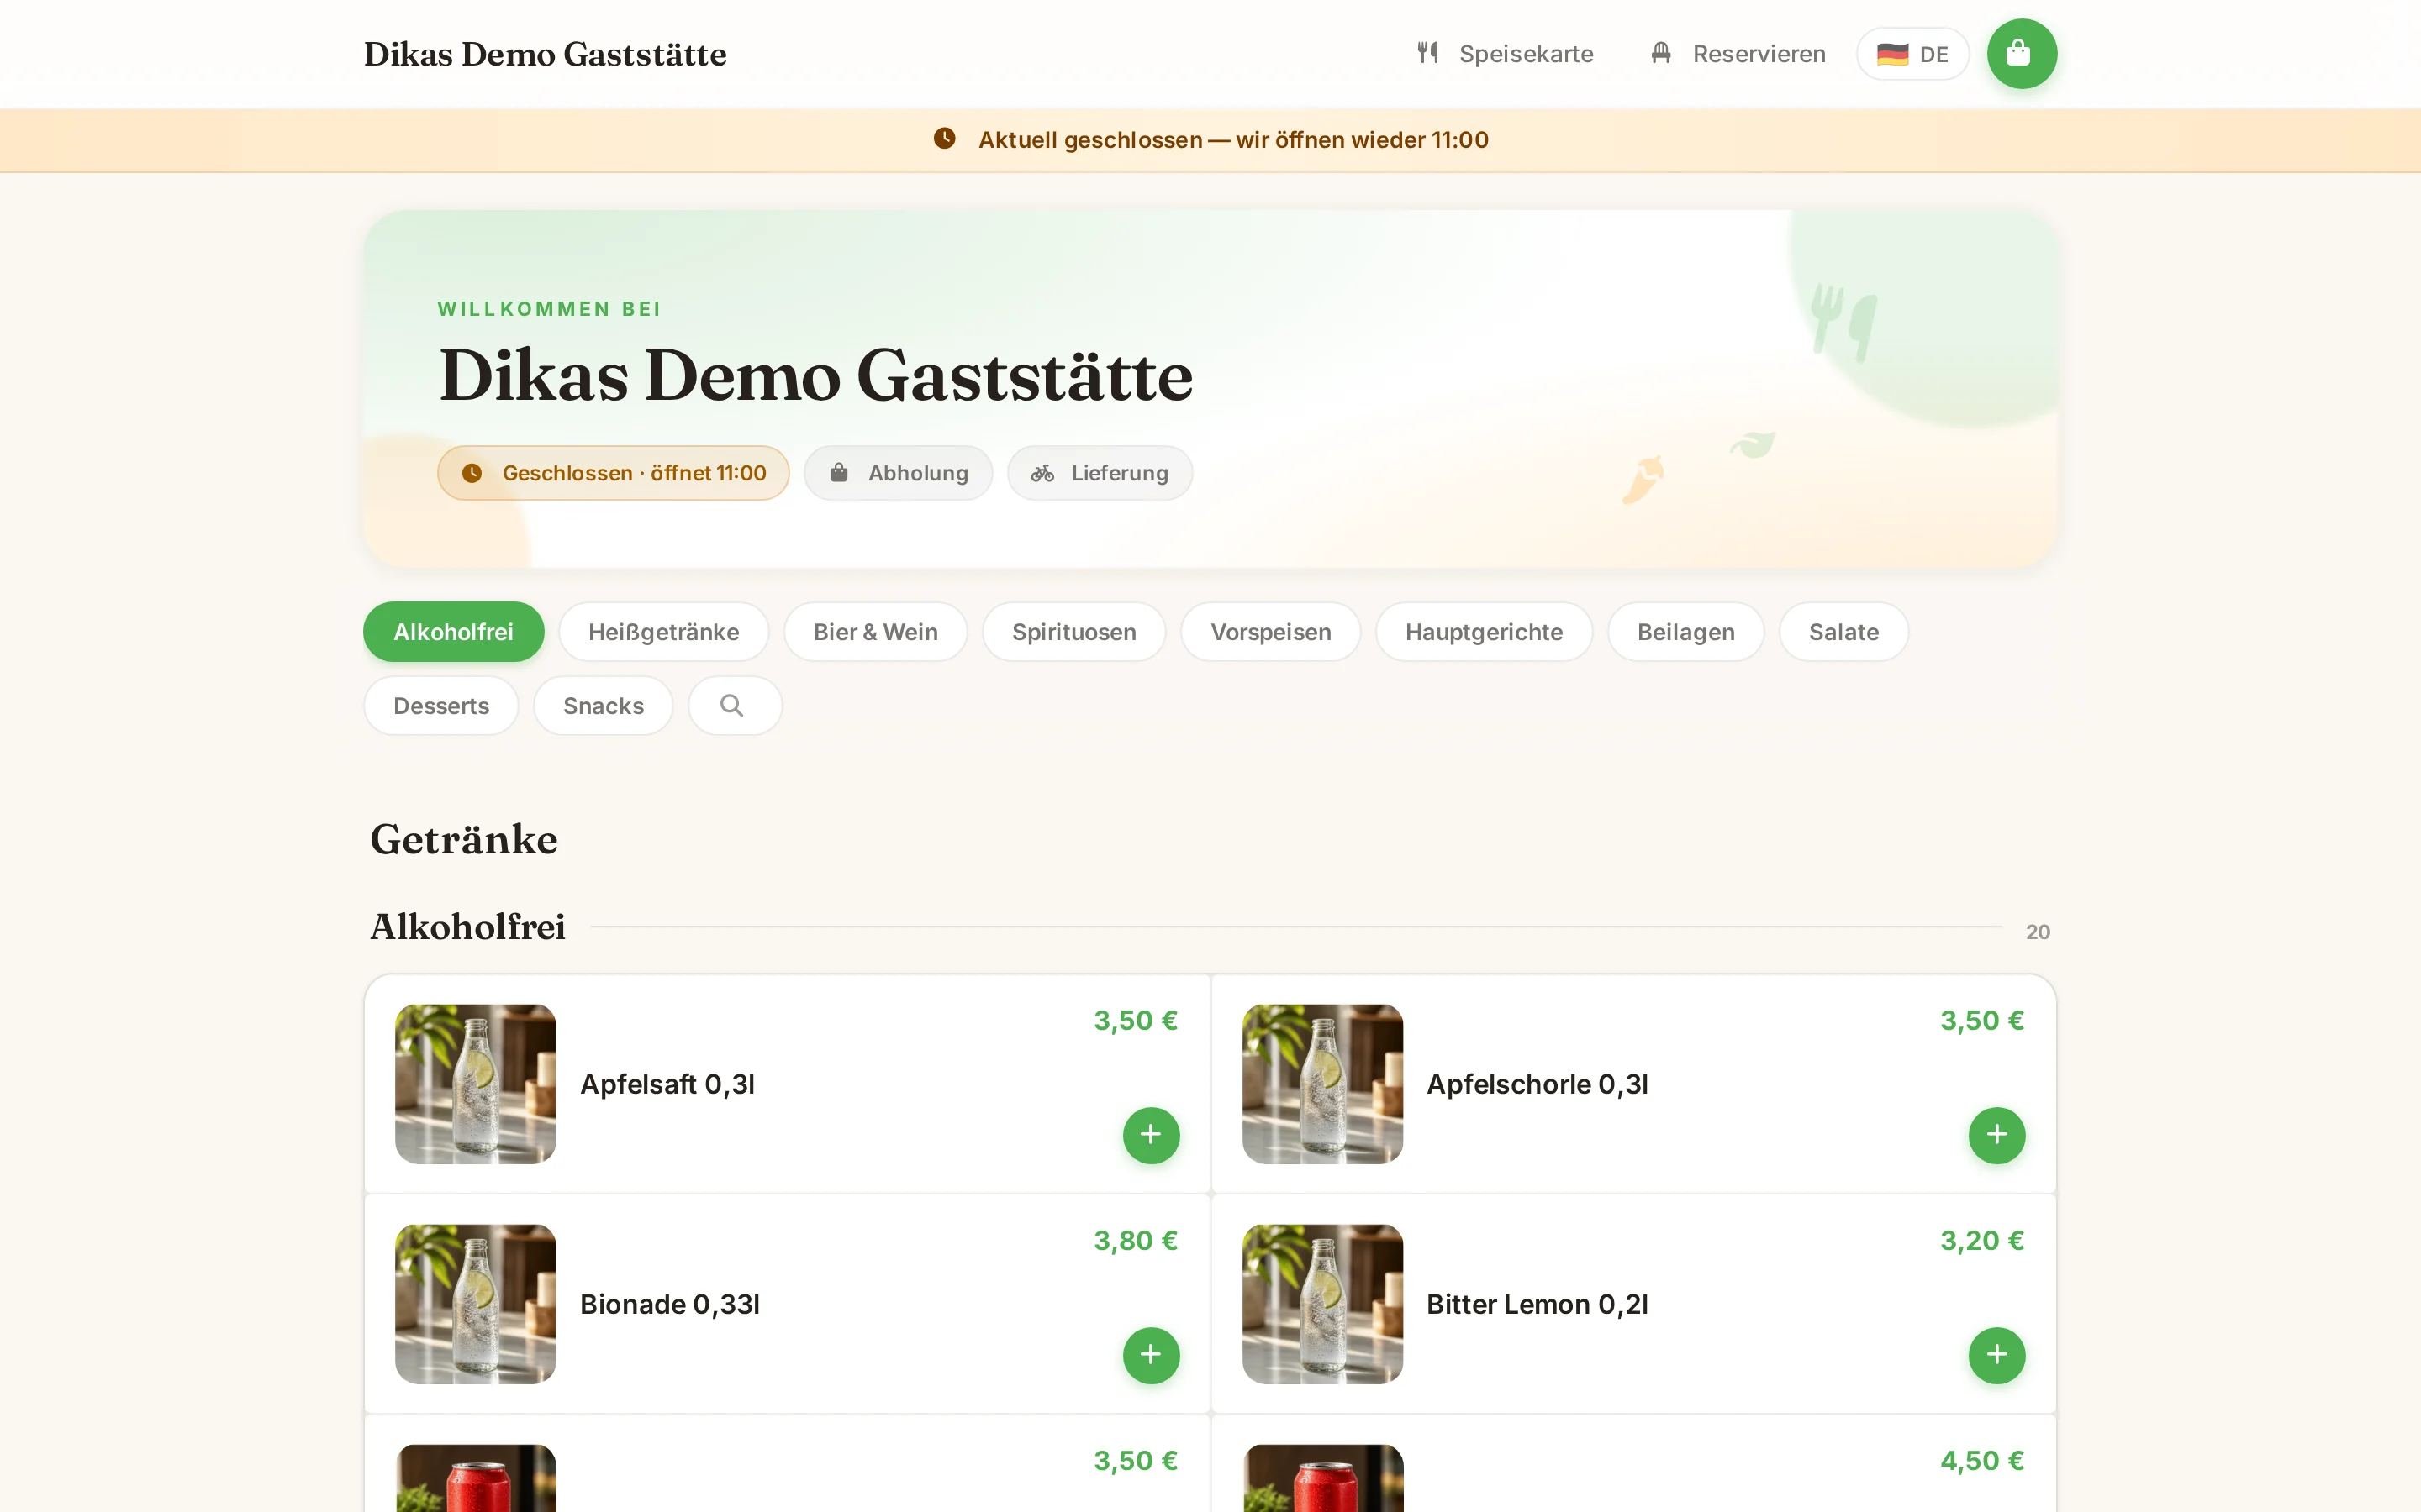Click the Bitter Lemon 0,2l item name
The width and height of the screenshot is (2421, 1512).
point(1537,1304)
